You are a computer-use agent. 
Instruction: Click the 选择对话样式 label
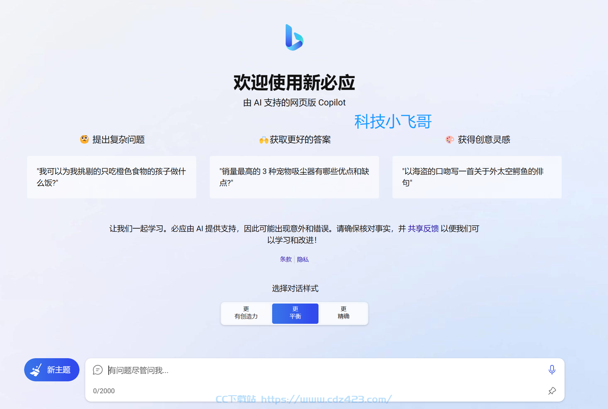[x=295, y=288]
